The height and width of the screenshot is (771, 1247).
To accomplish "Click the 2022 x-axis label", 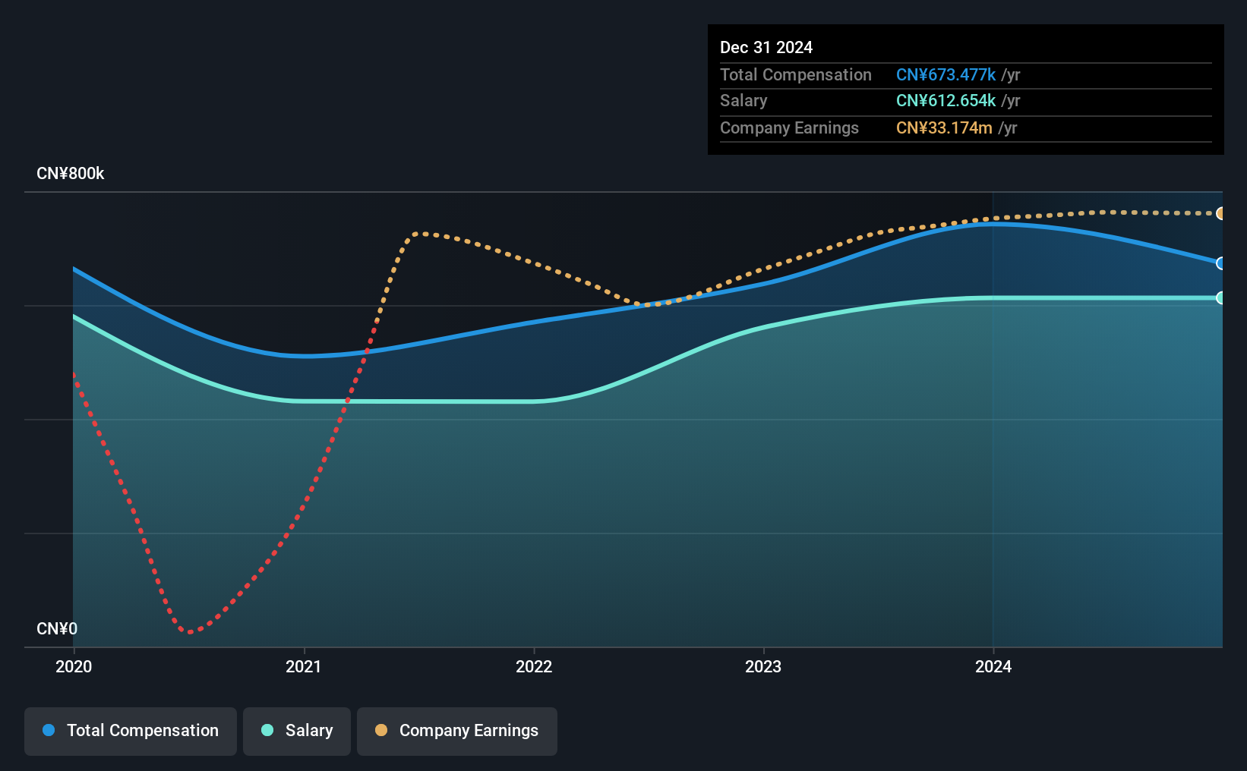I will [534, 666].
